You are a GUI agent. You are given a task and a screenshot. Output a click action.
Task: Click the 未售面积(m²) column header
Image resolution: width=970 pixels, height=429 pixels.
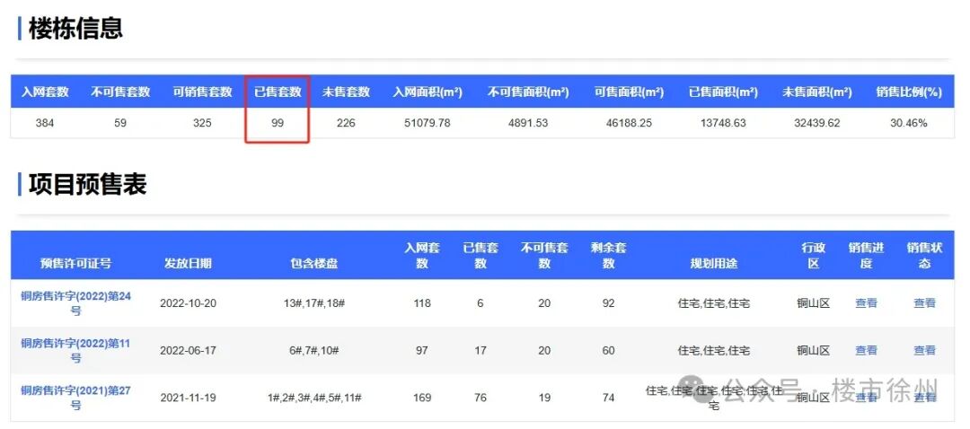(x=817, y=92)
